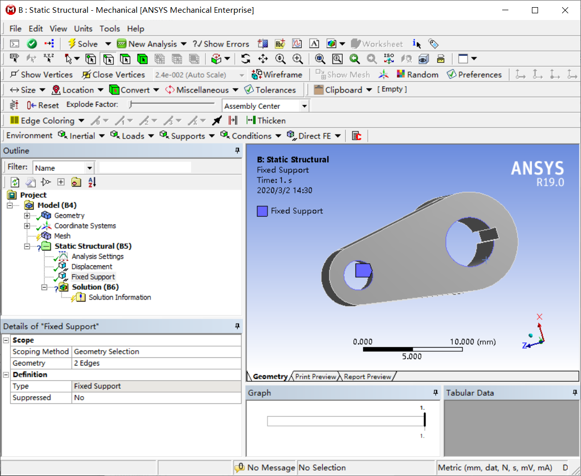Screen dimensions: 581x476
Task: Click the Chart icon in toolbar
Action: click(x=297, y=43)
